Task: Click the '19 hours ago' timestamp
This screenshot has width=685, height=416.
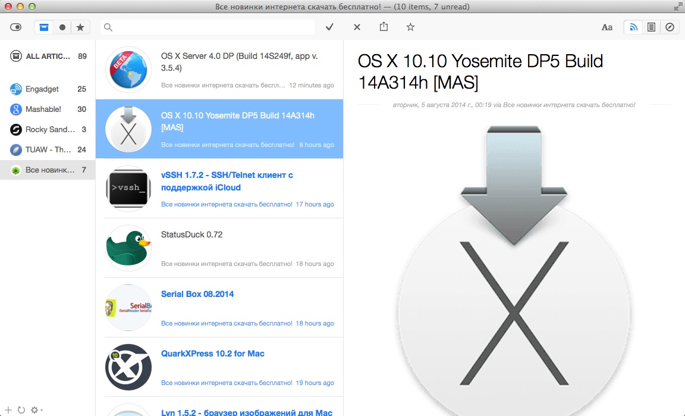Action: tap(315, 383)
